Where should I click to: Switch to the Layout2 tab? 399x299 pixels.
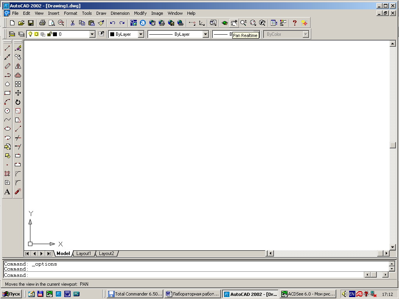coord(106,253)
